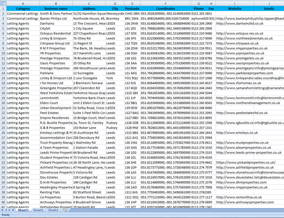Select row 20 header number
Image resolution: width=284 pixels, height=218 pixels.
3,103
